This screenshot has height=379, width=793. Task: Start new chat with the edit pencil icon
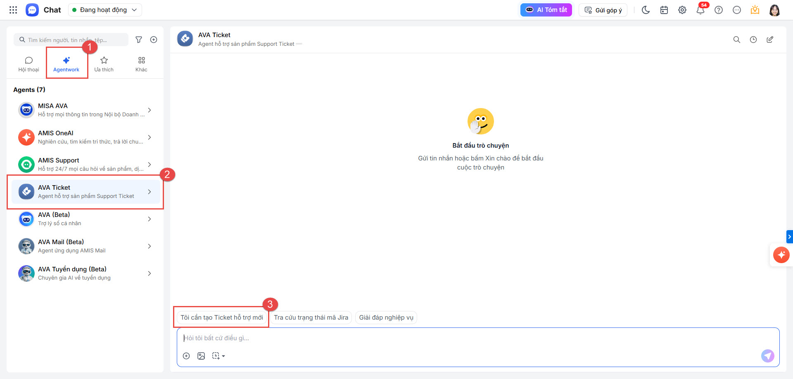(770, 40)
